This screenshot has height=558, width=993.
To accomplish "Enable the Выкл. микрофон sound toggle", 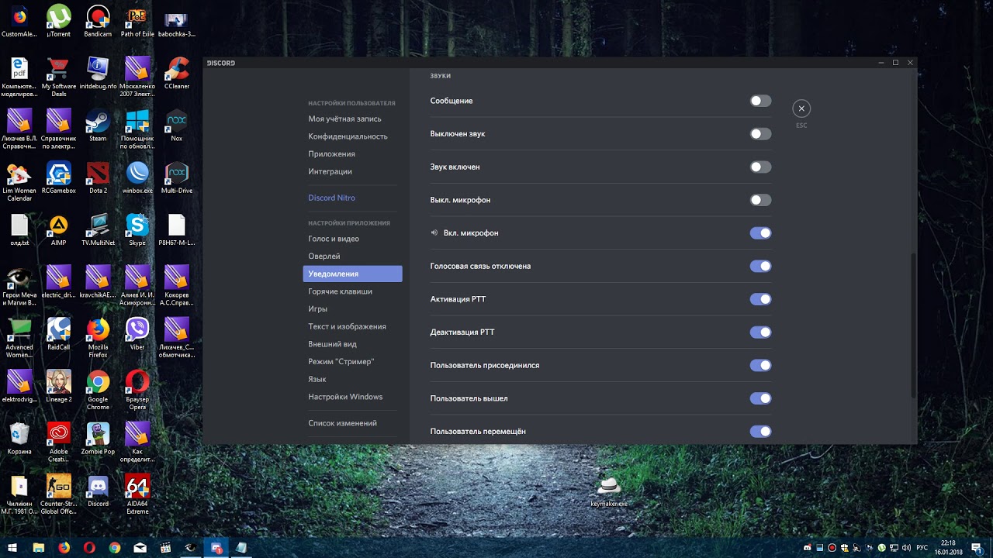I will pyautogui.click(x=760, y=200).
